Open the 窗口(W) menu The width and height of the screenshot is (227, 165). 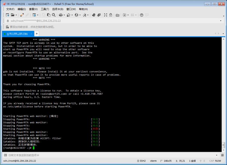[71, 9]
